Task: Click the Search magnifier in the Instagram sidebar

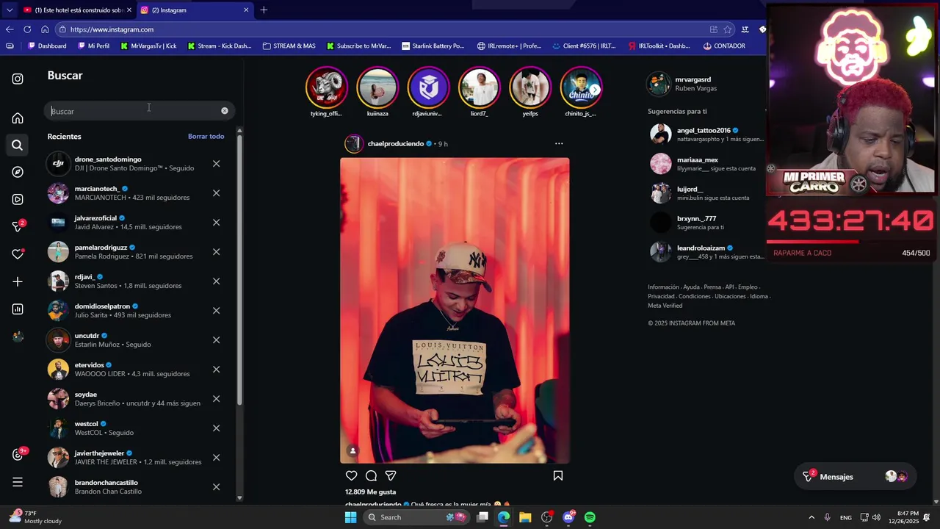Action: pos(18,145)
